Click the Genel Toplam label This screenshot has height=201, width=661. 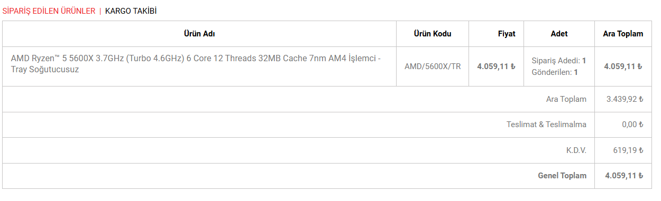pos(562,176)
